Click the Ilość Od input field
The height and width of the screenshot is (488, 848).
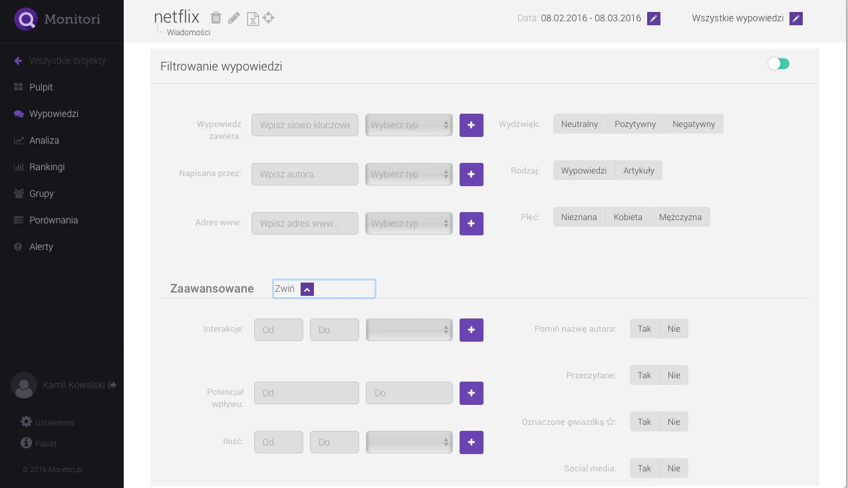(279, 442)
